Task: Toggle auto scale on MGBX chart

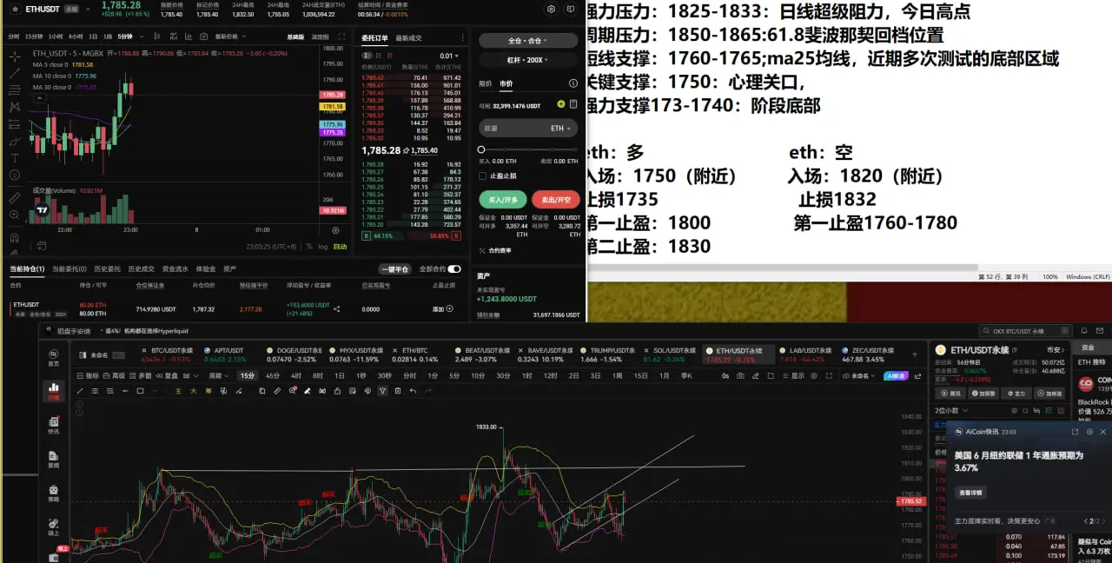Action: [x=340, y=246]
